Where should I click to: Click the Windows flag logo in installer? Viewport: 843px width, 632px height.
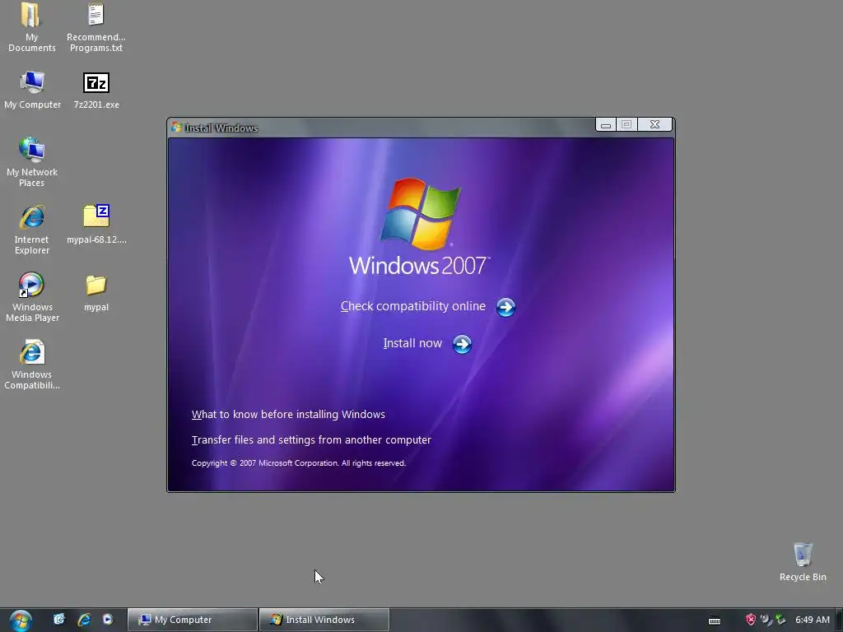pos(421,213)
